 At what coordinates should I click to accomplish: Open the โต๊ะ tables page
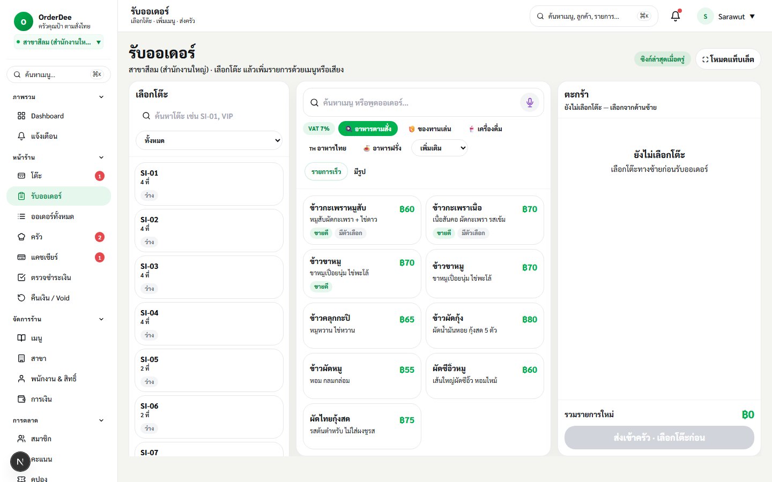coord(58,176)
